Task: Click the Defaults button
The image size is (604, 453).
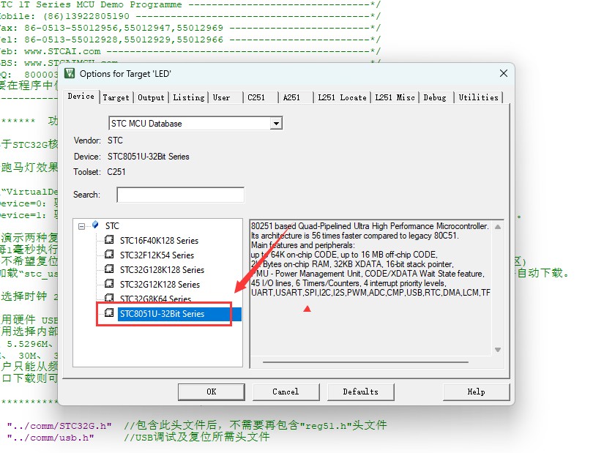Action: coord(360,392)
